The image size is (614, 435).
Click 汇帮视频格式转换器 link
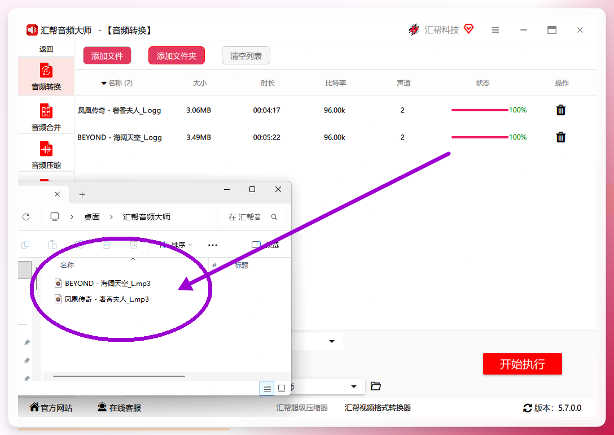[378, 407]
